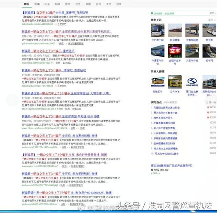Open the 清徐吧_百度贴吧 search result

pos(54,70)
